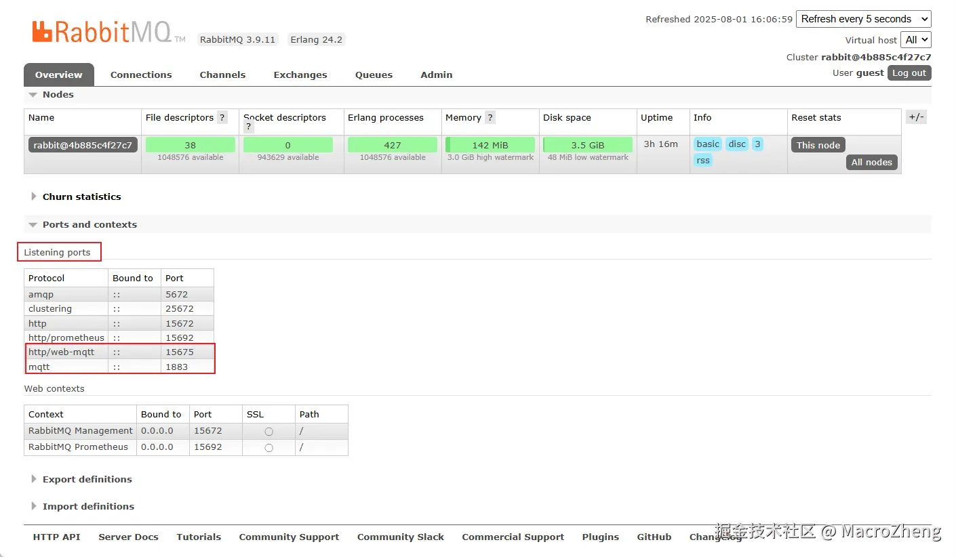Open File descriptors help question mark
956x557 pixels.
tap(222, 117)
